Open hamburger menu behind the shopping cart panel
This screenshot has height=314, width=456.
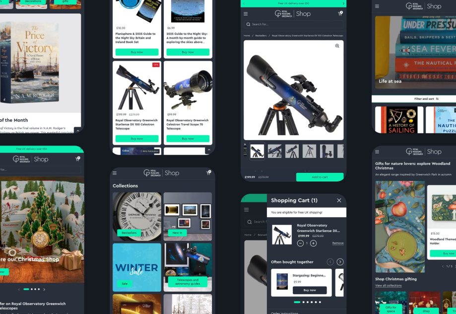coord(246,210)
